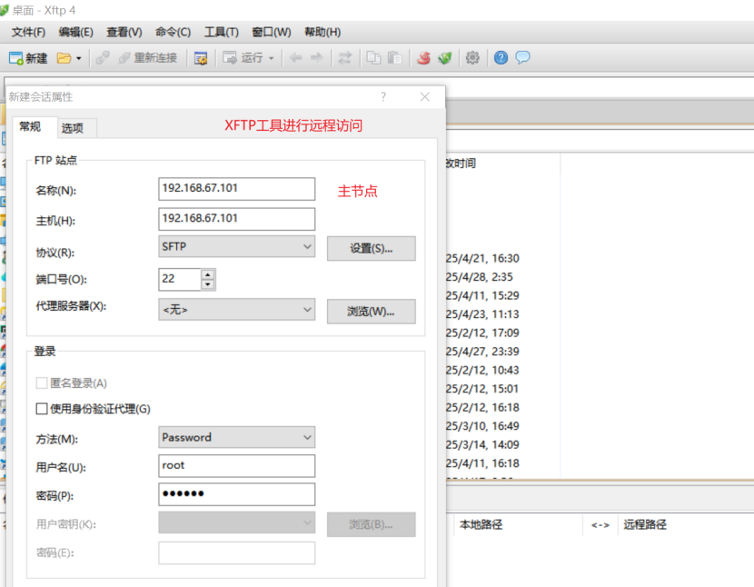
Task: Click the green leaf Xftp icon in toolbar
Action: 445,58
